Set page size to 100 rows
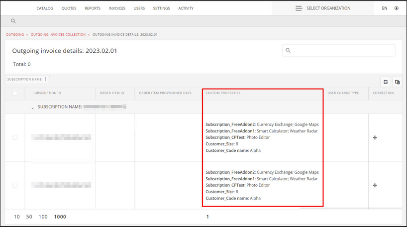This screenshot has height=227, width=407. 43,217
